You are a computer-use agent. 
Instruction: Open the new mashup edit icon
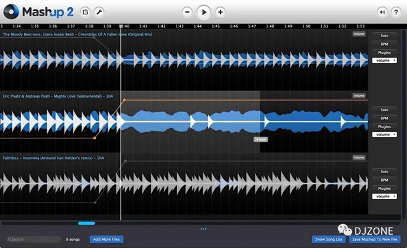pos(85,12)
